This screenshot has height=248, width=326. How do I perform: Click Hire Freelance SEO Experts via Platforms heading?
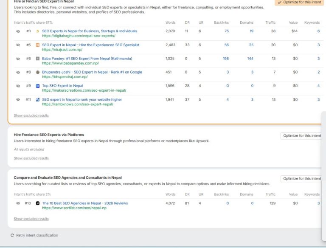(49, 135)
